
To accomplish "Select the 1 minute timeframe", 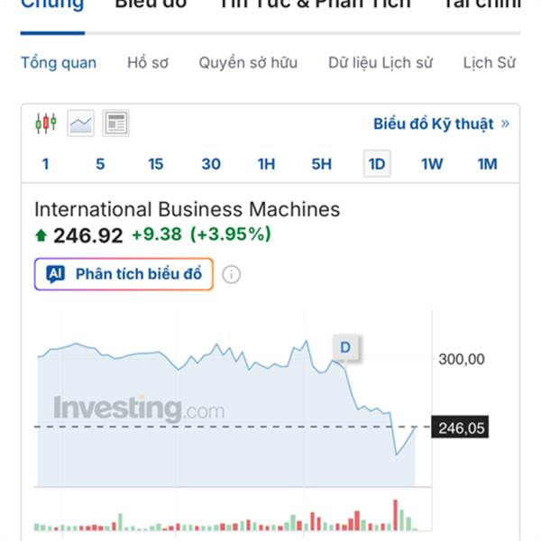I will tap(45, 164).
